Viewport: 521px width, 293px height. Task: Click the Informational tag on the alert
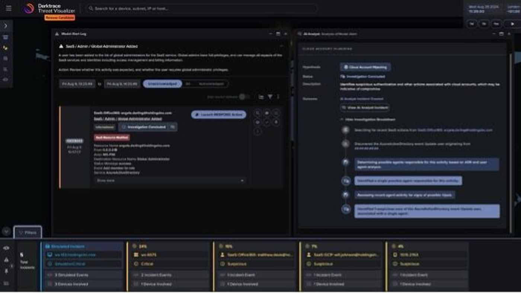click(x=105, y=127)
